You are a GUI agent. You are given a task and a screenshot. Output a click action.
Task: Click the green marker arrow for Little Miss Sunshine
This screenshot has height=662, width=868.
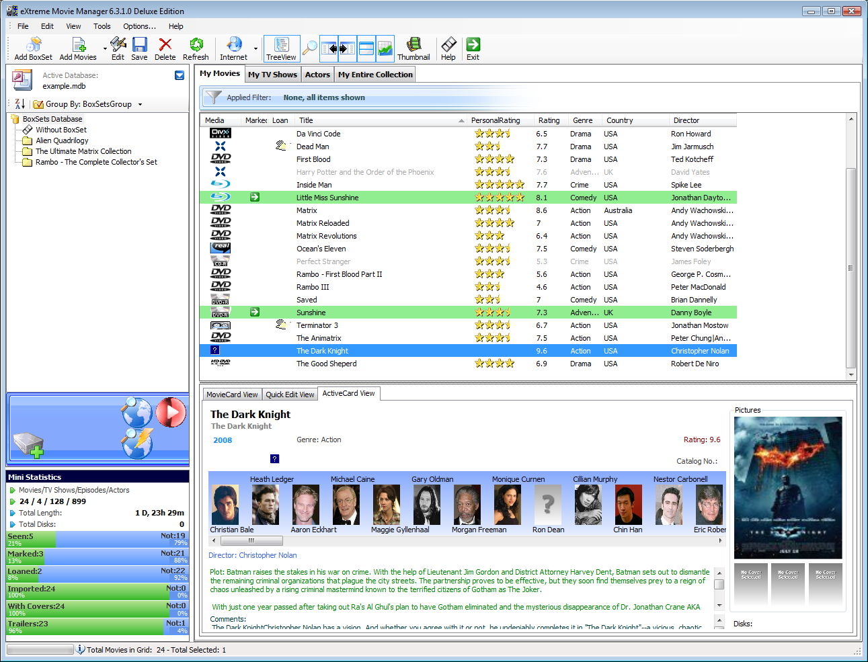pyautogui.click(x=255, y=197)
